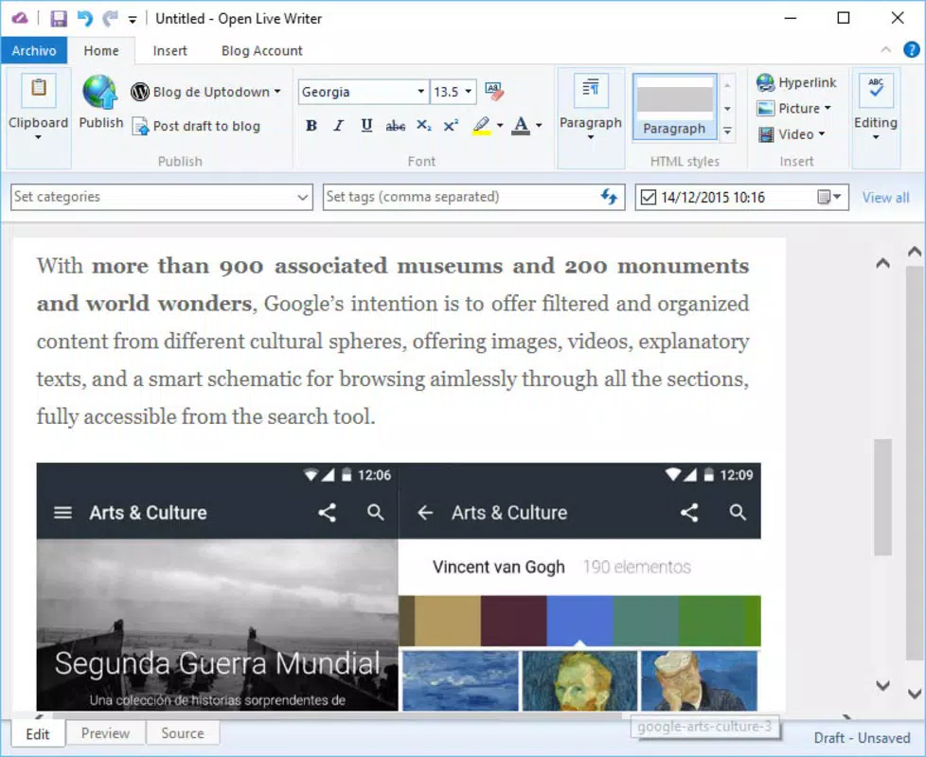Screen dimensions: 926x757
Task: Click the Video insert icon
Action: tap(766, 134)
